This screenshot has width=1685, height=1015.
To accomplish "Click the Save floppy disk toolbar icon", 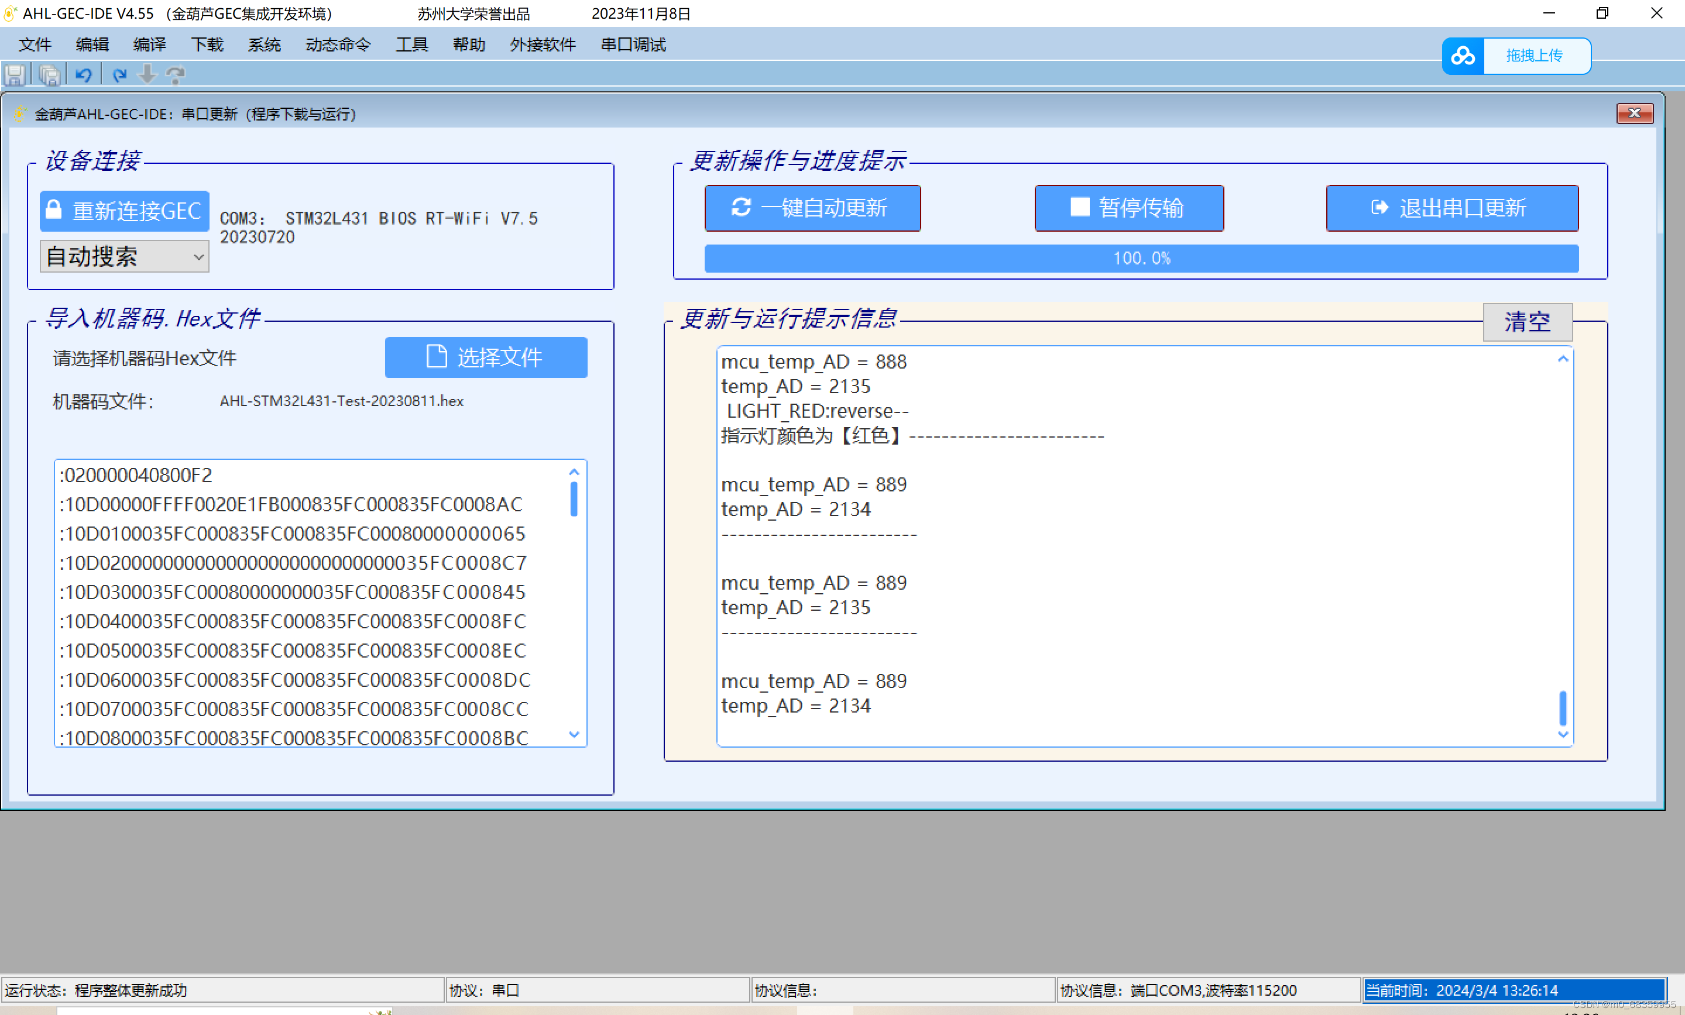I will (15, 74).
